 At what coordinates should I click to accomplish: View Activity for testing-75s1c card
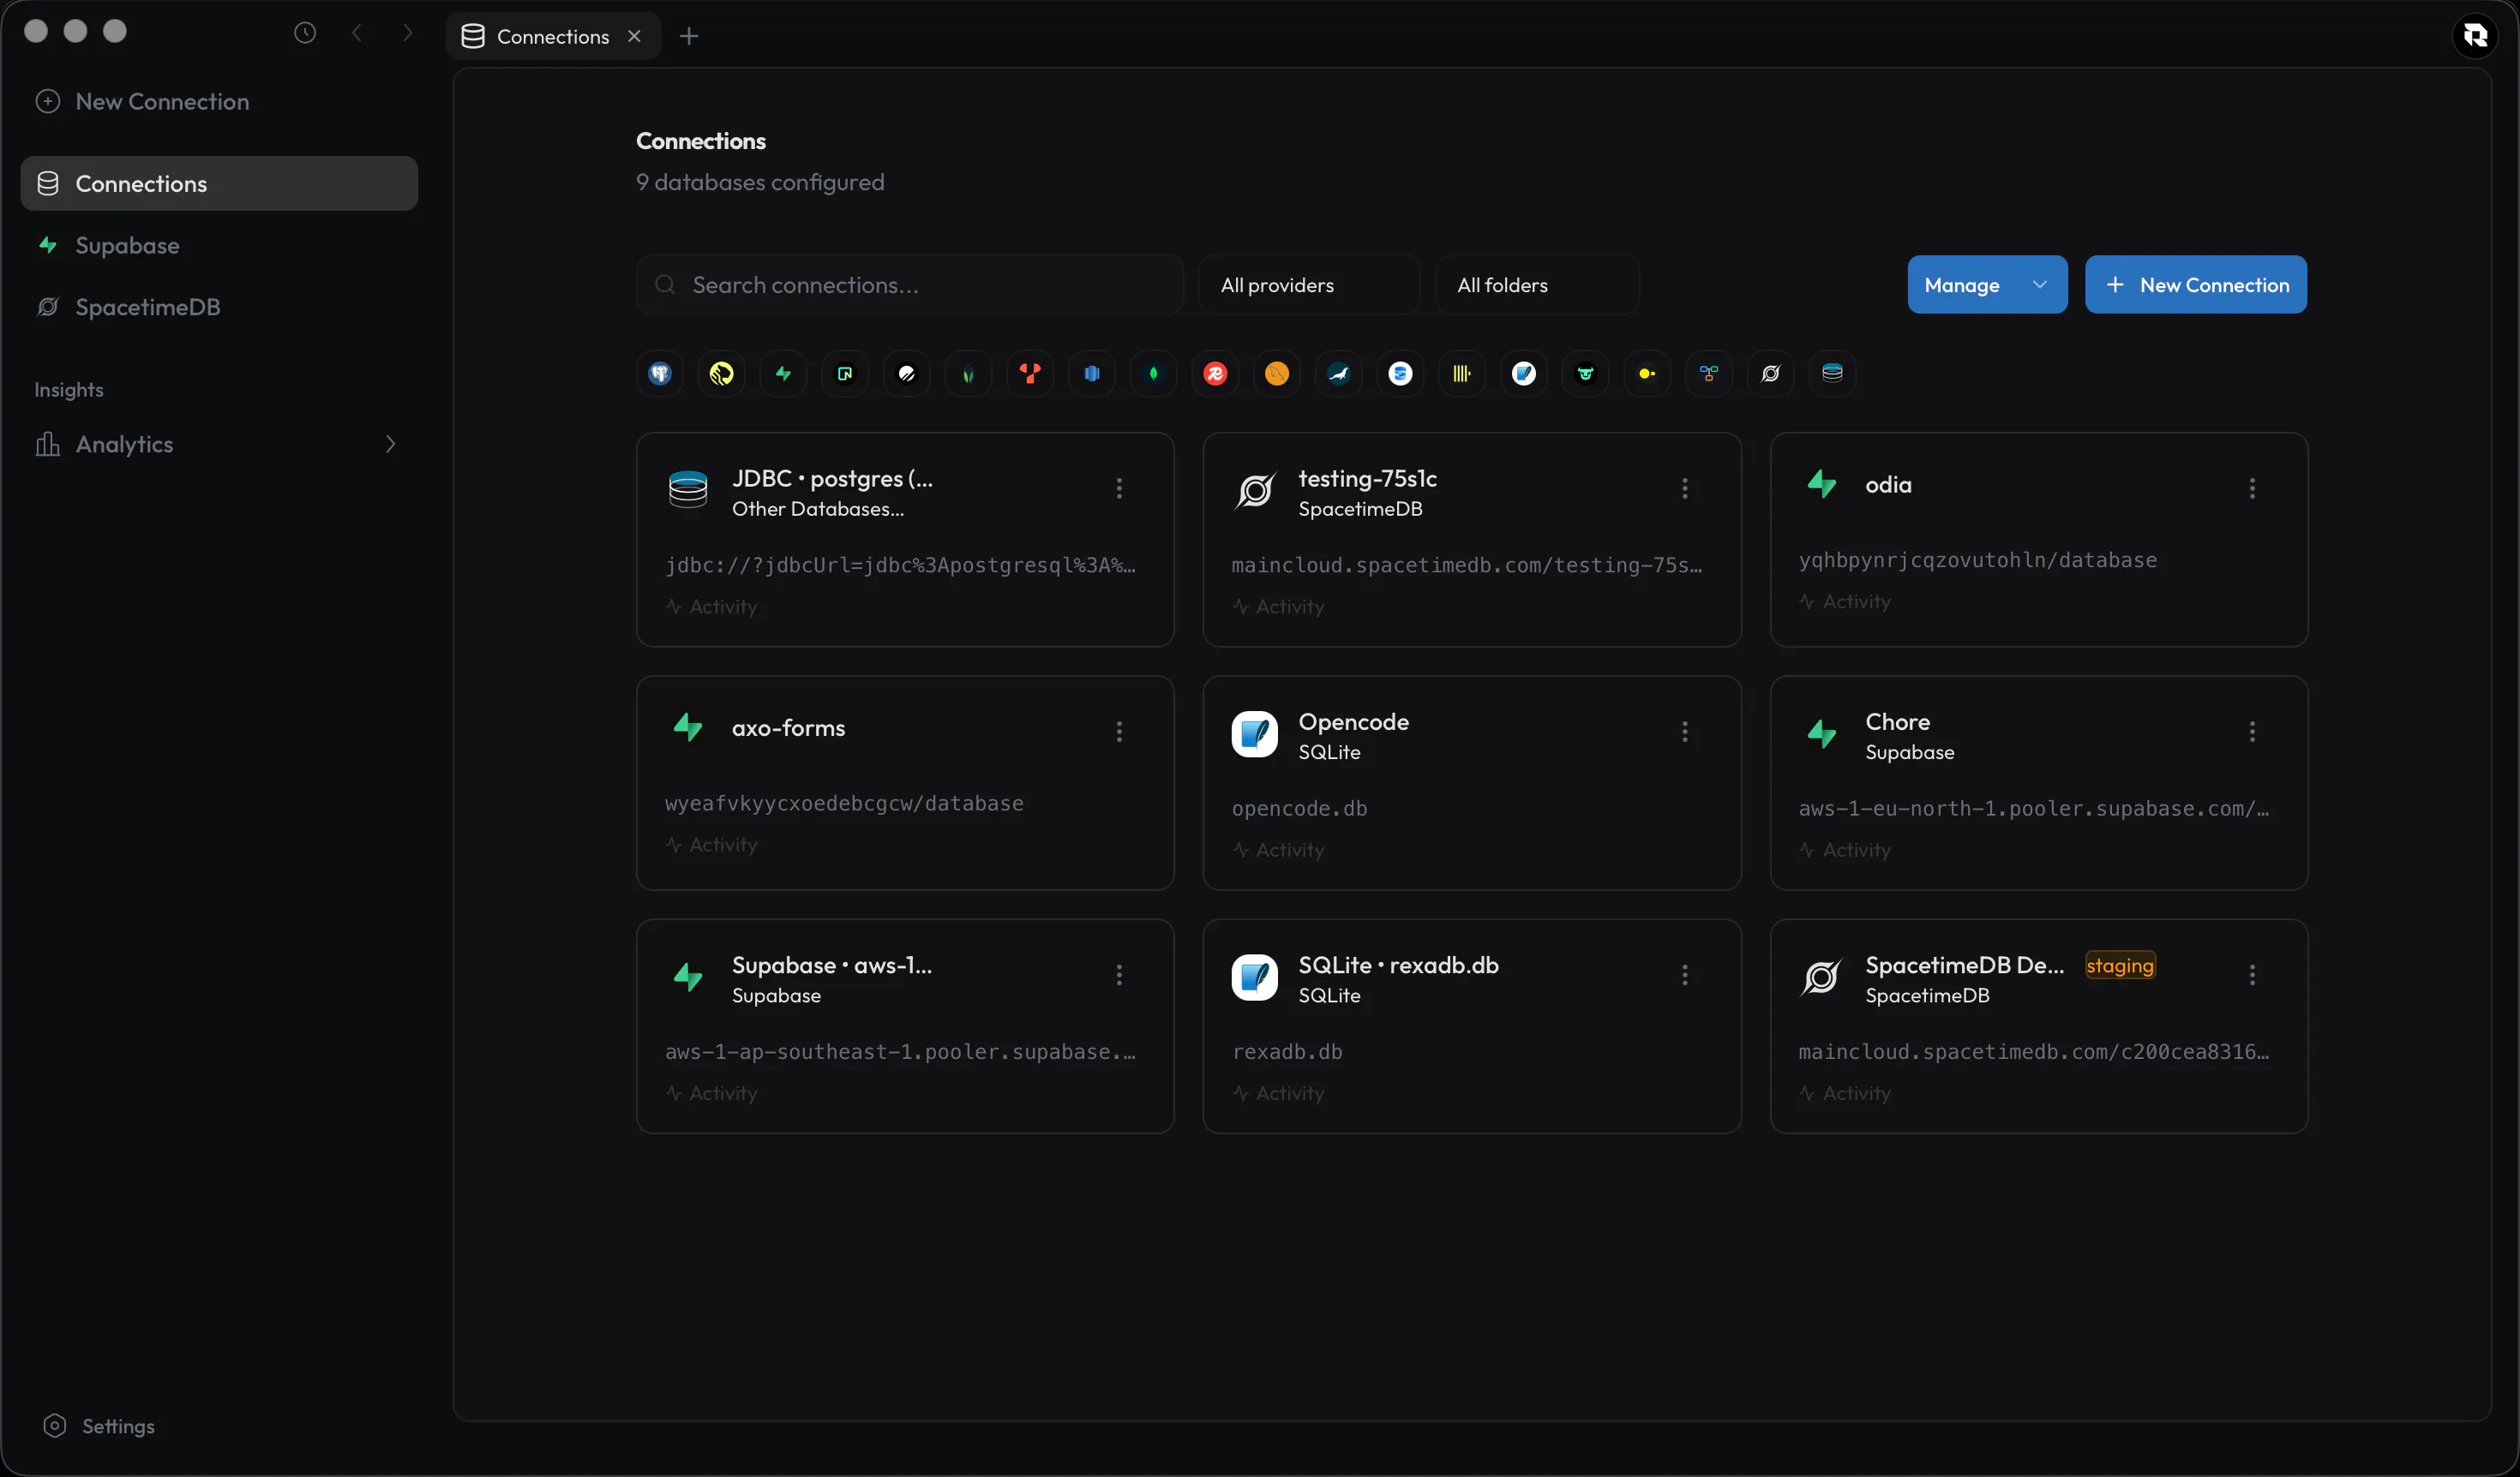pos(1278,607)
